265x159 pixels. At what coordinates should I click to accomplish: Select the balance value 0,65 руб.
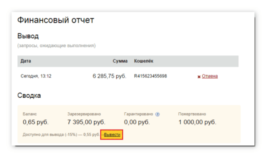point(36,122)
